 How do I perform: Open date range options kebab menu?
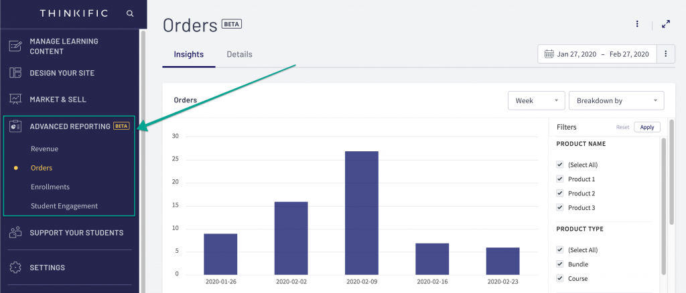pyautogui.click(x=665, y=54)
